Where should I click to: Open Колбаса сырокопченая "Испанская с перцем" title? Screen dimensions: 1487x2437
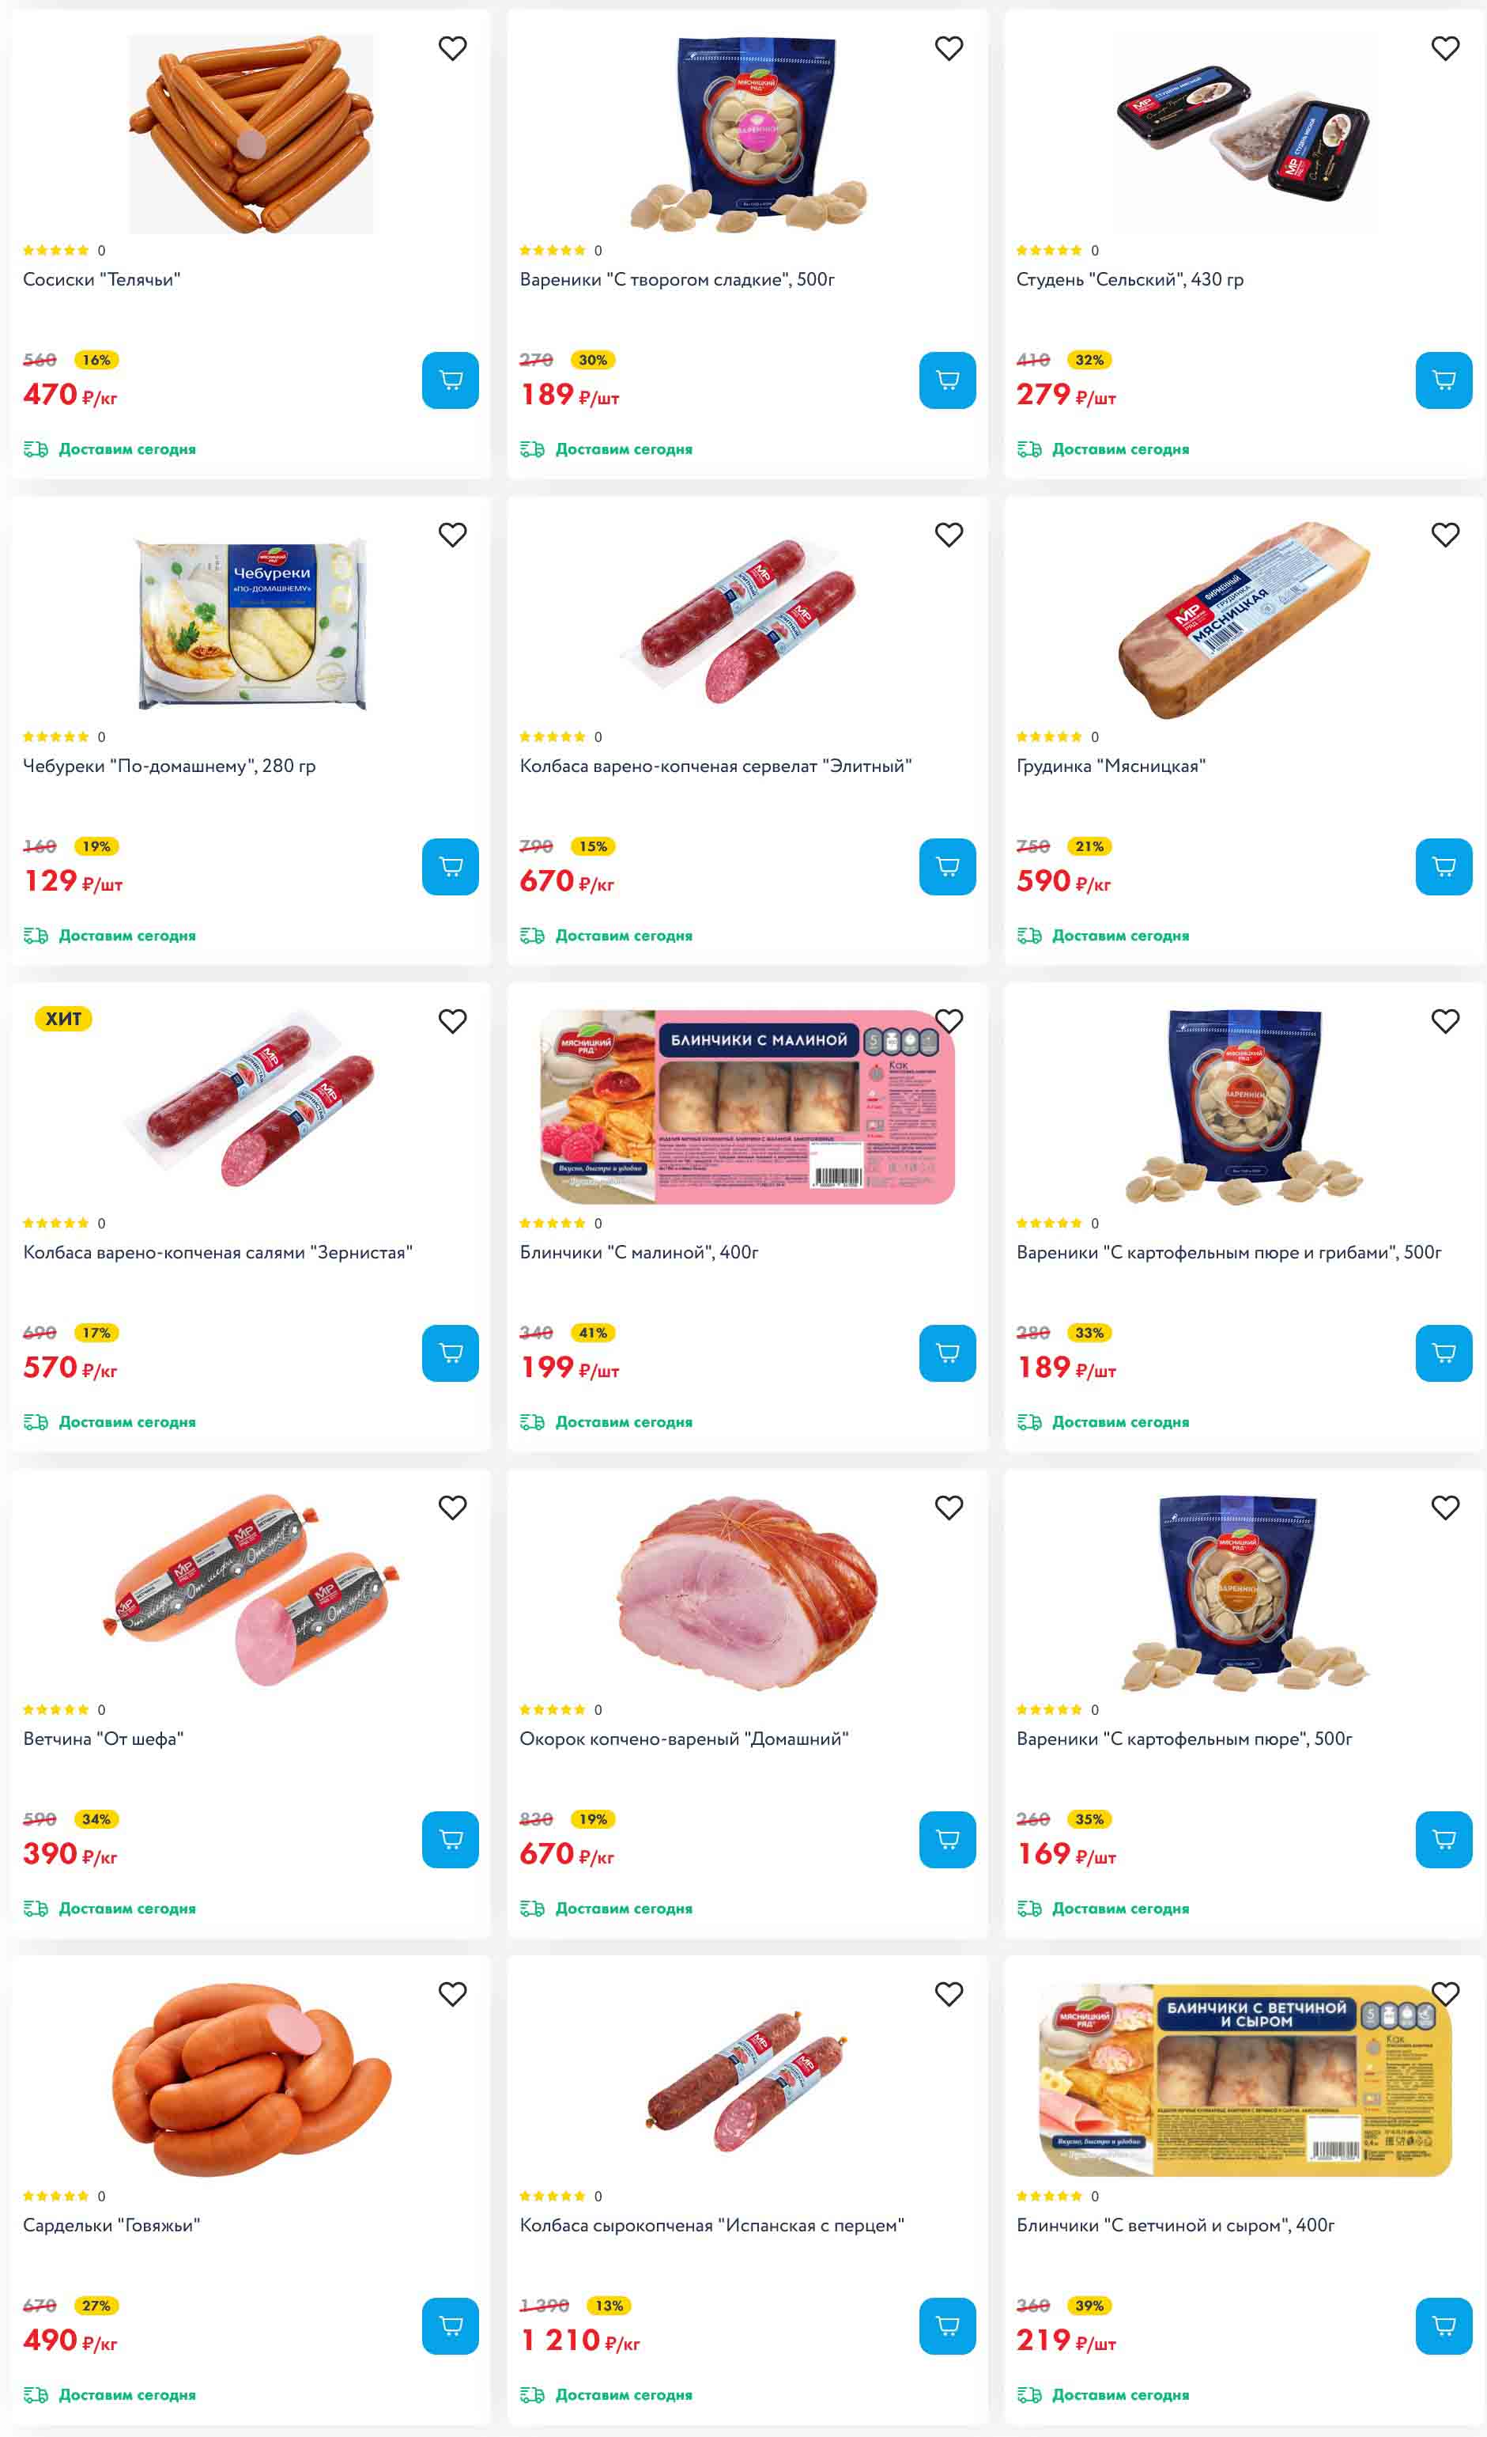coord(711,2225)
